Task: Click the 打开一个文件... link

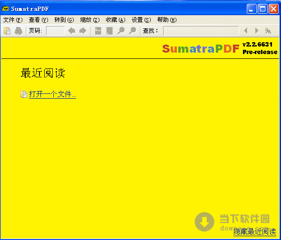Action: (52, 94)
